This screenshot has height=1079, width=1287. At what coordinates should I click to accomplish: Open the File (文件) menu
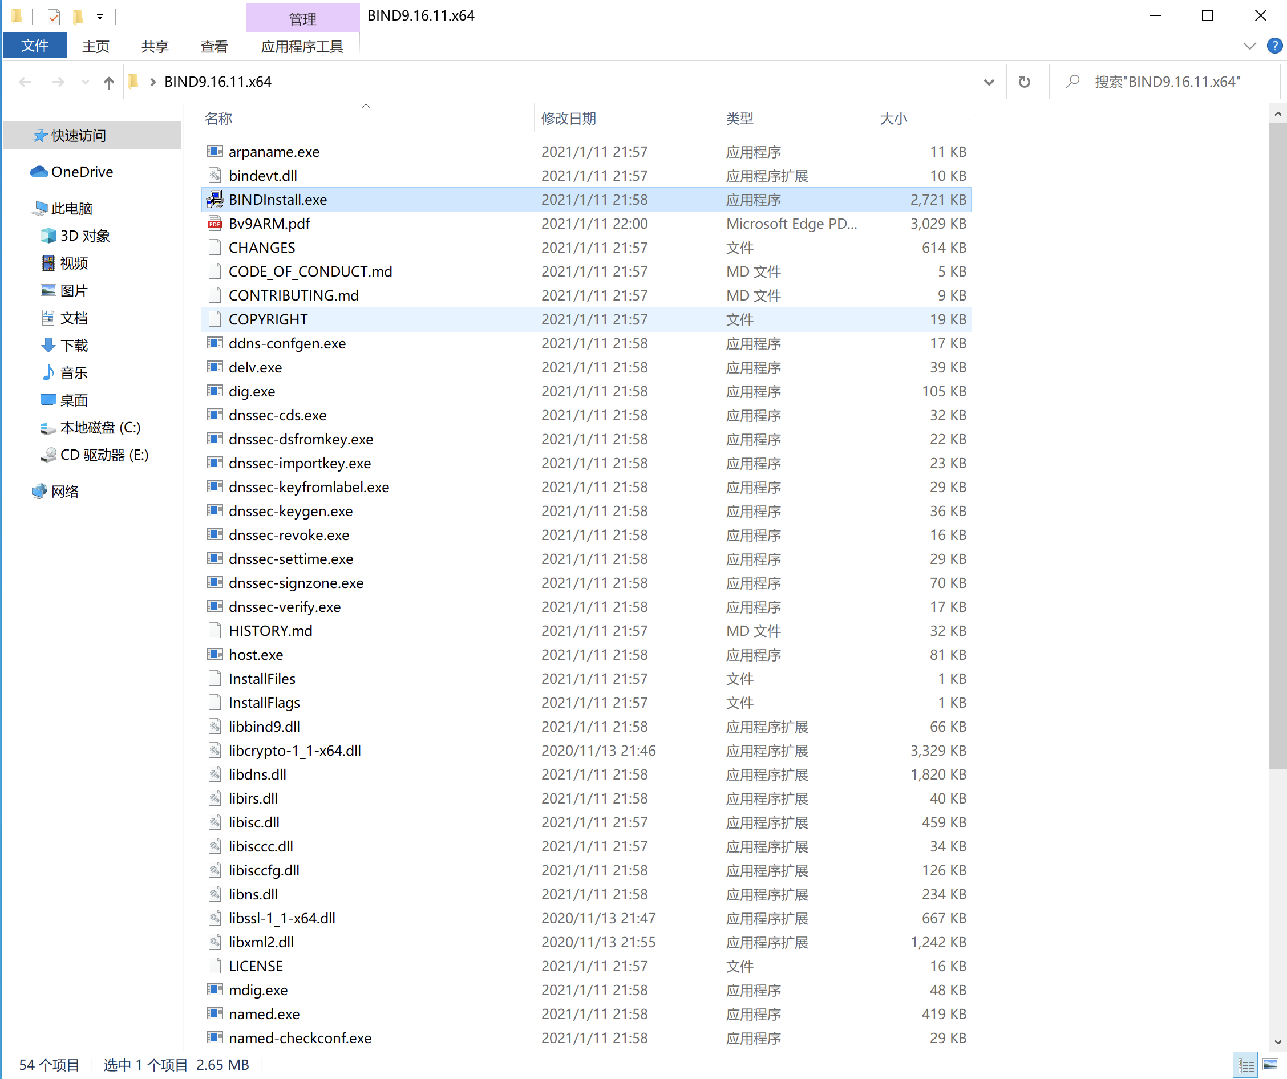point(35,46)
